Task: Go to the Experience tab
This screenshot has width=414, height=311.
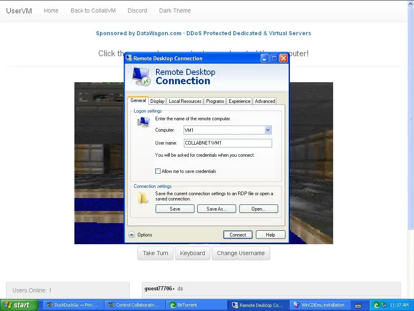Action: tap(239, 101)
